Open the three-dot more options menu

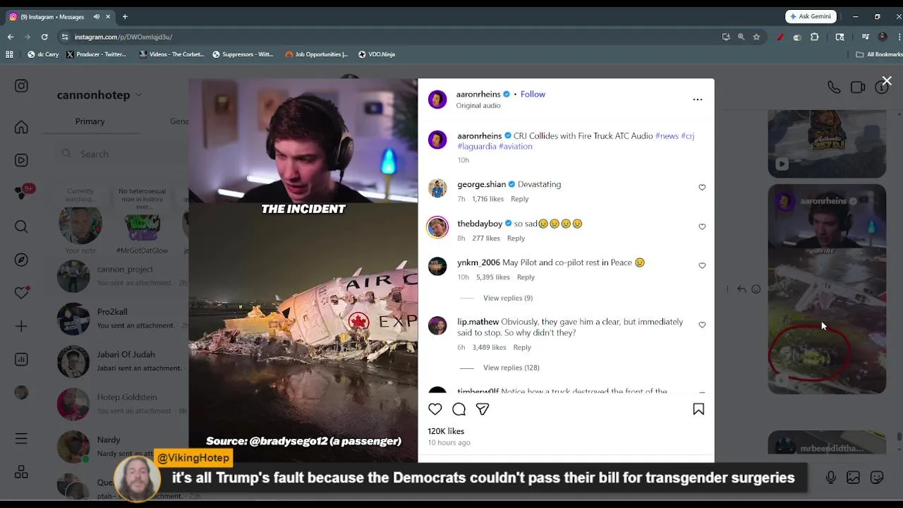click(698, 99)
